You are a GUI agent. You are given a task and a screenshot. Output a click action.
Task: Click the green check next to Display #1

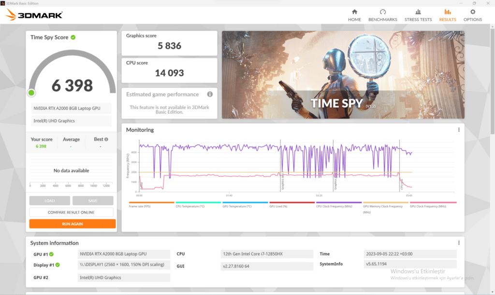(58, 265)
